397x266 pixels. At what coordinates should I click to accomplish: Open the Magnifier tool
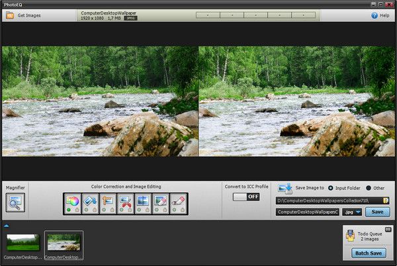[15, 202]
